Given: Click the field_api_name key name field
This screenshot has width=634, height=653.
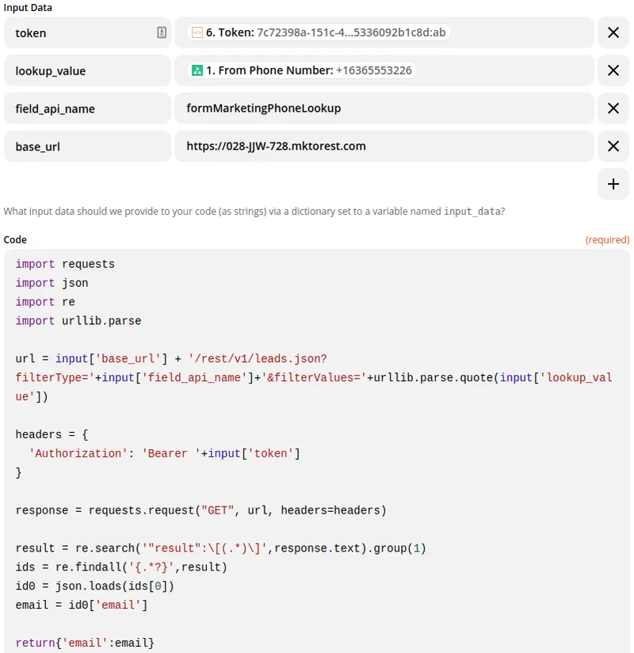Looking at the screenshot, I should (79, 108).
